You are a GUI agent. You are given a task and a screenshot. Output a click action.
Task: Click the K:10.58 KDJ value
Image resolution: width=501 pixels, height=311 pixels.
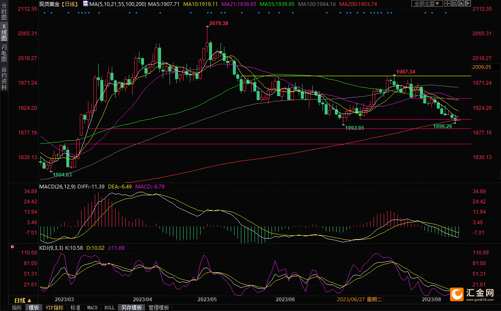[74, 248]
